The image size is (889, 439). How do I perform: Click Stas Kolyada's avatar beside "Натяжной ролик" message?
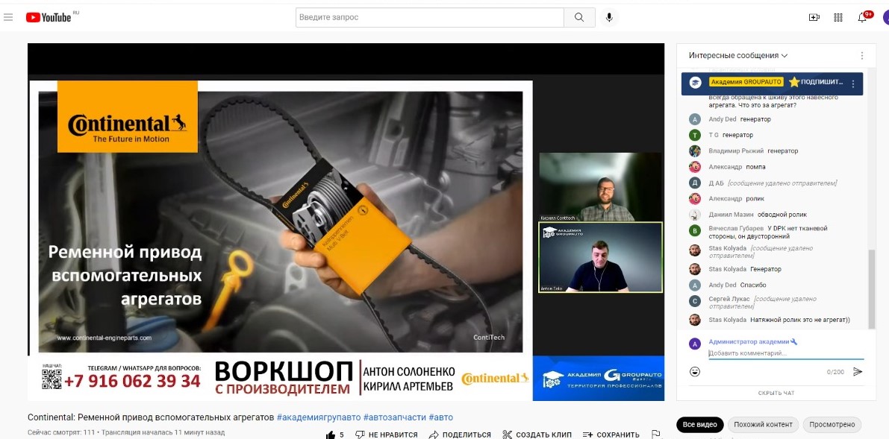click(695, 320)
